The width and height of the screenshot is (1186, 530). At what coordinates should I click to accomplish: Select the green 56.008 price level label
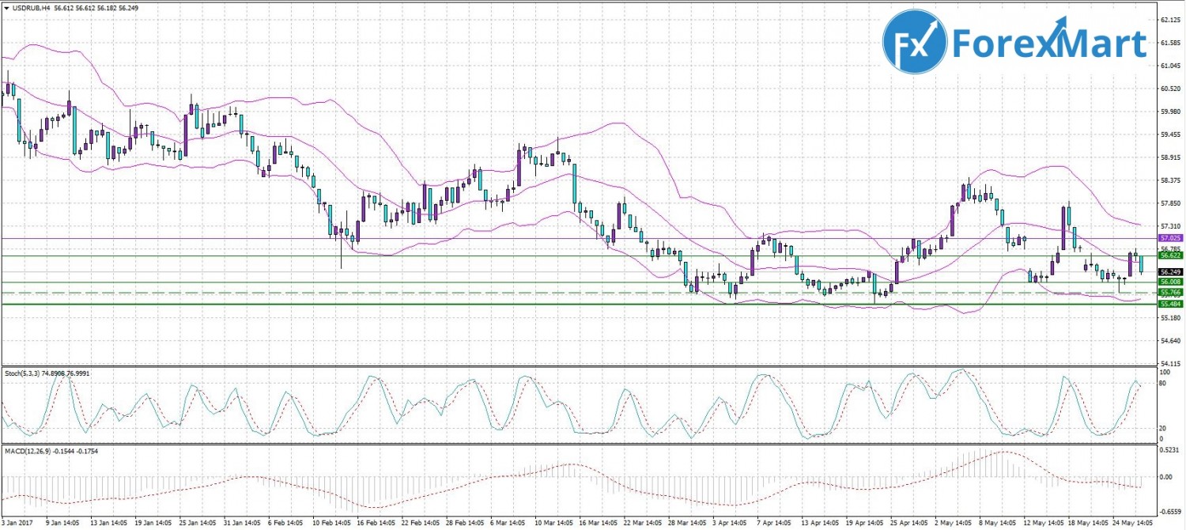[x=1169, y=282]
